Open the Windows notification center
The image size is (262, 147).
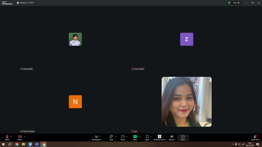point(258,144)
